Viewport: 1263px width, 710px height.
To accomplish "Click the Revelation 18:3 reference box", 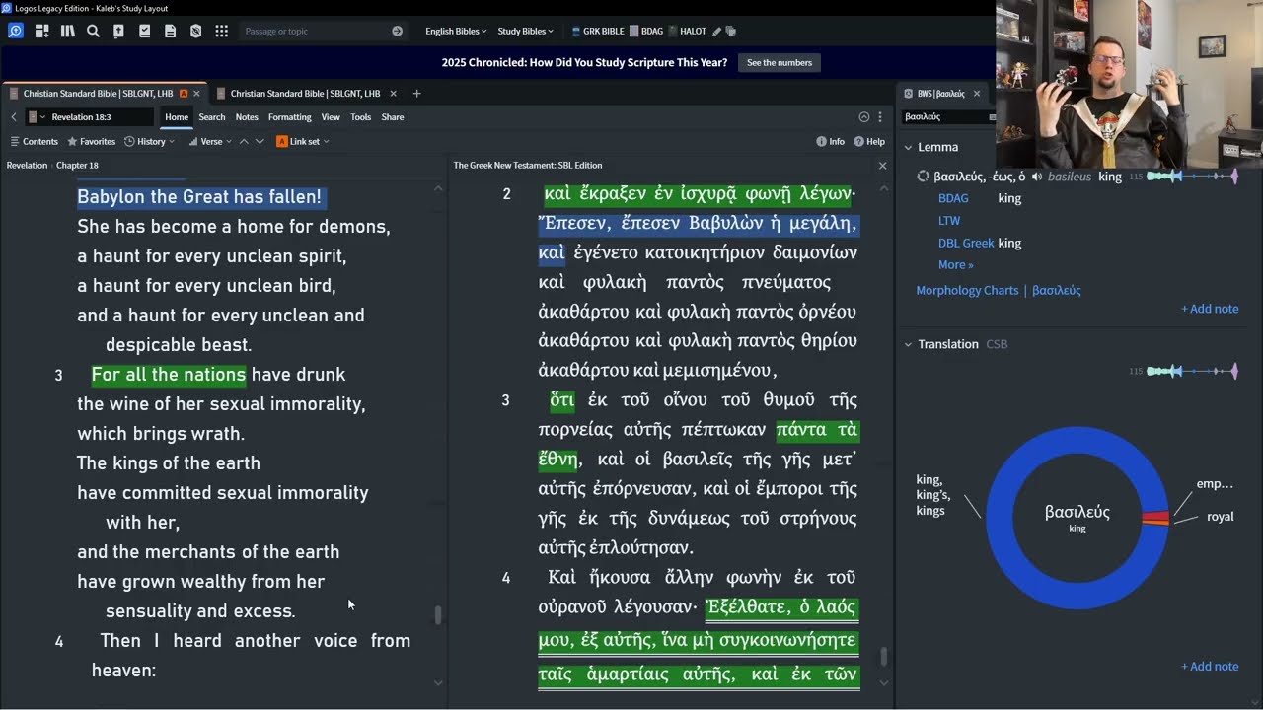I will click(103, 117).
